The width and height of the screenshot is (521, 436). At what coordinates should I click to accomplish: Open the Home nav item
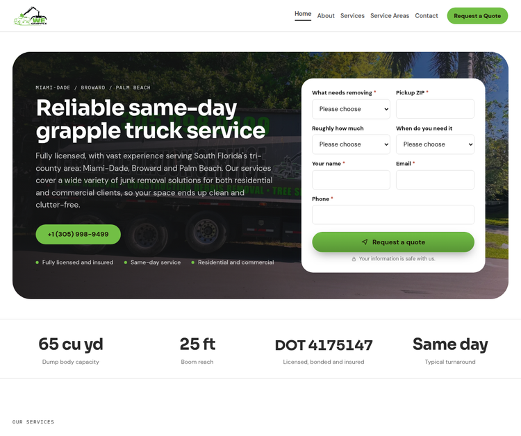pos(303,14)
